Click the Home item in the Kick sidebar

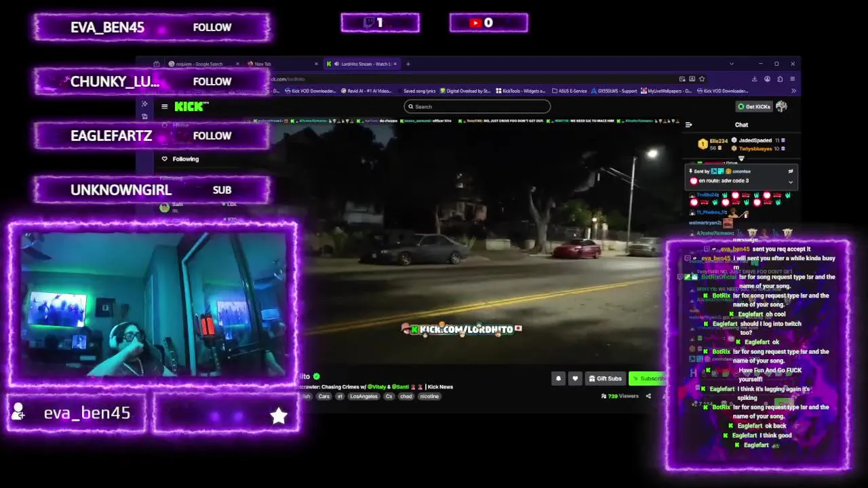tap(180, 125)
